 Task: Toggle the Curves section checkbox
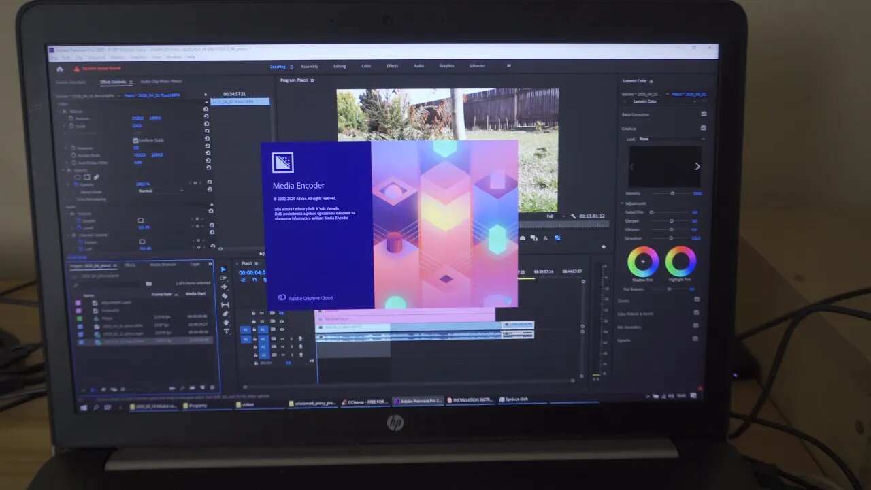coord(697,299)
